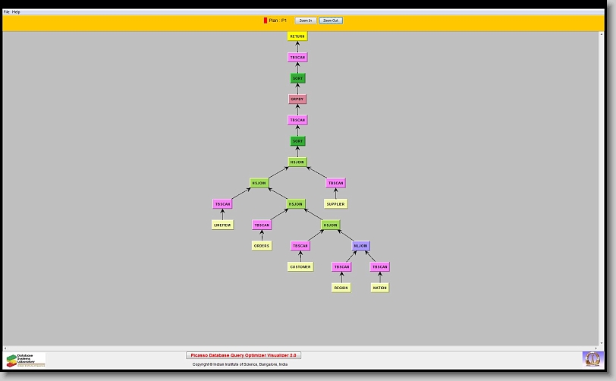Click the institute emblem at bottom right

coord(591,358)
